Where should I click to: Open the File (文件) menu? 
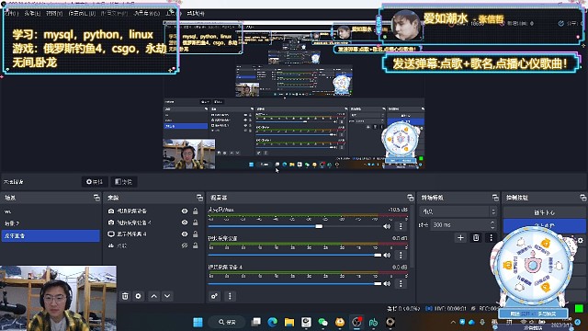point(11,14)
